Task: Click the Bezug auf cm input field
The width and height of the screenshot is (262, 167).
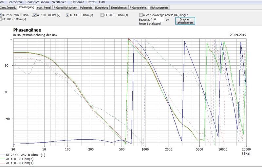Action: click(x=159, y=20)
